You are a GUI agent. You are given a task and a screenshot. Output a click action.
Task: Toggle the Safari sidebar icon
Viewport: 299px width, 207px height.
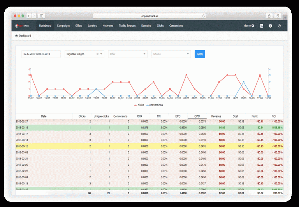click(42, 16)
